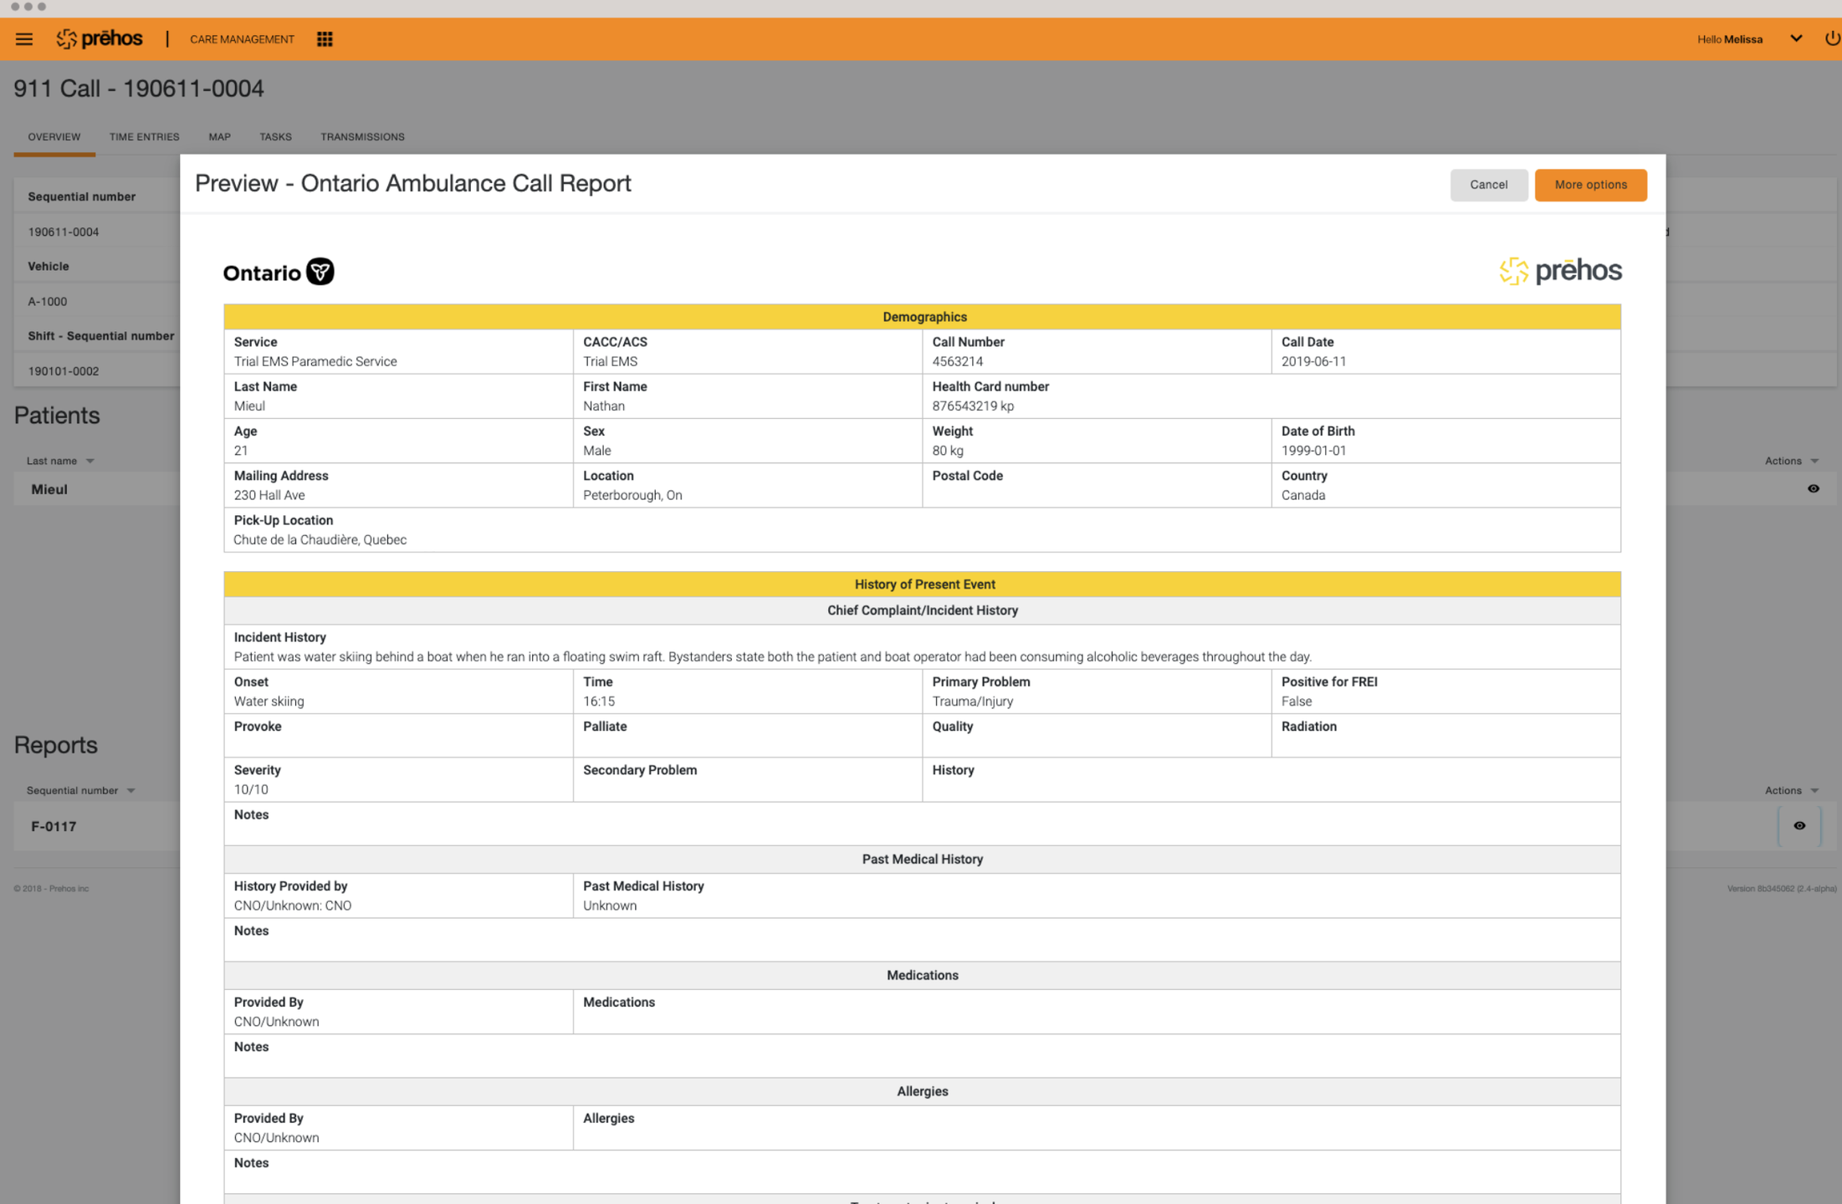The height and width of the screenshot is (1204, 1842).
Task: Click the Prehos logo in header
Action: coord(100,39)
